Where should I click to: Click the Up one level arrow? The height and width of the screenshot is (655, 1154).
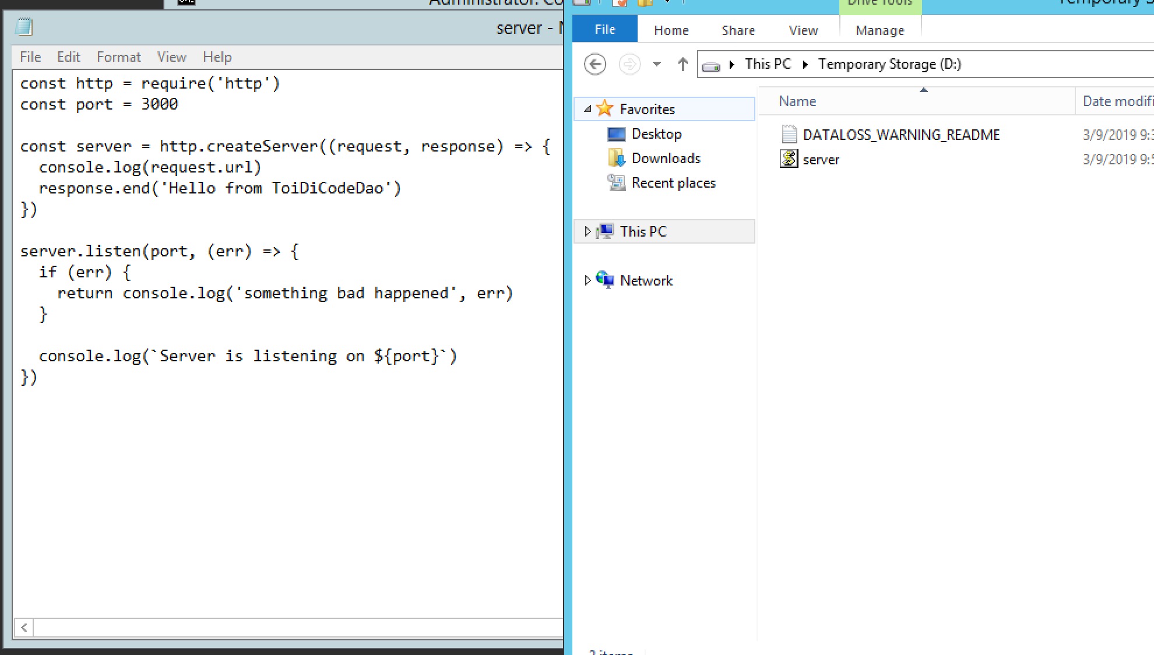[682, 64]
